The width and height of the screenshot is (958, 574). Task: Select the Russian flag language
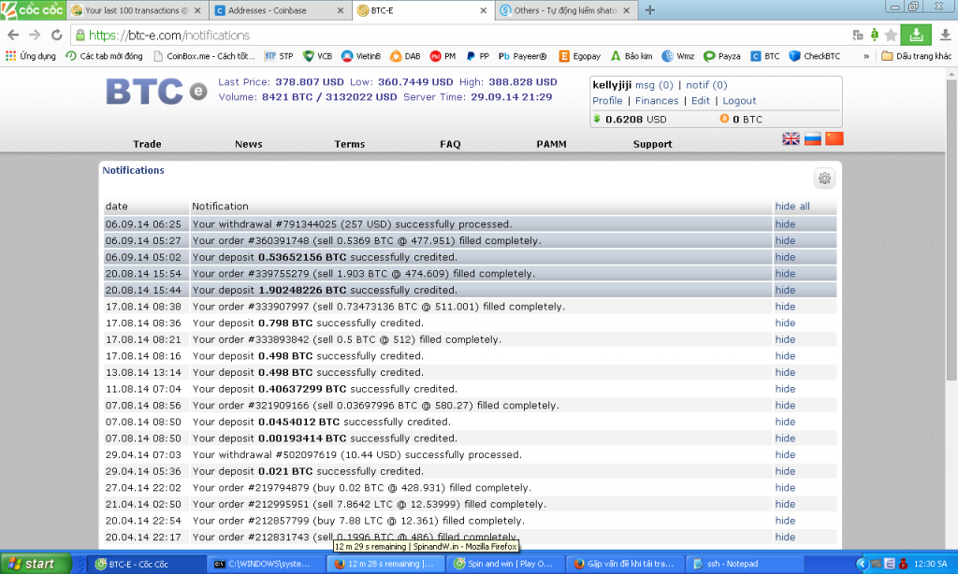pyautogui.click(x=812, y=139)
